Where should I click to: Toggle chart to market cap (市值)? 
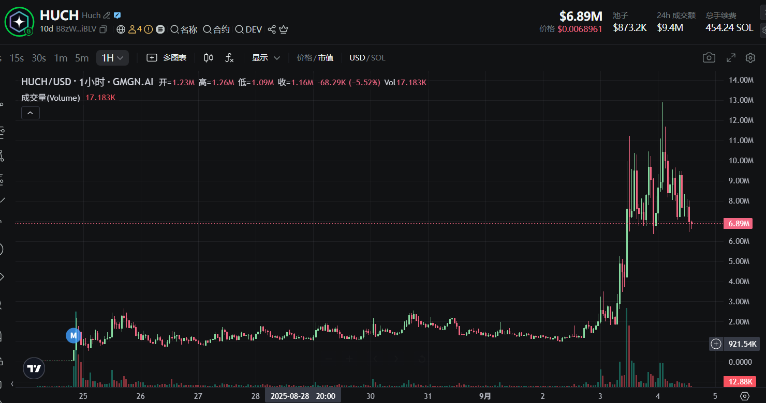[326, 58]
